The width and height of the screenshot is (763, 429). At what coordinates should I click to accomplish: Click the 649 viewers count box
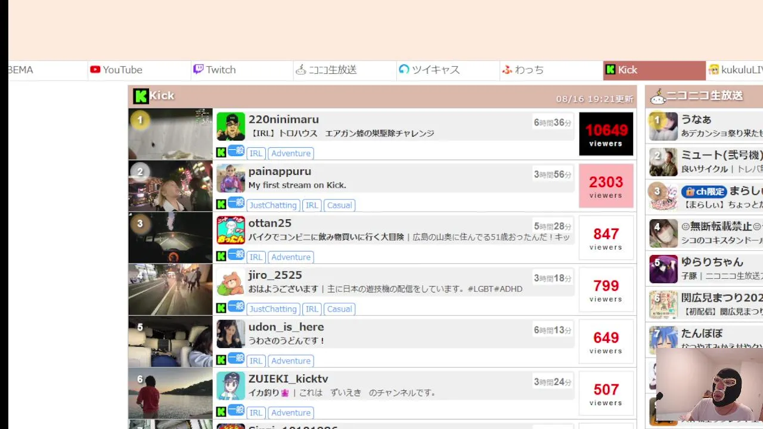point(606,341)
